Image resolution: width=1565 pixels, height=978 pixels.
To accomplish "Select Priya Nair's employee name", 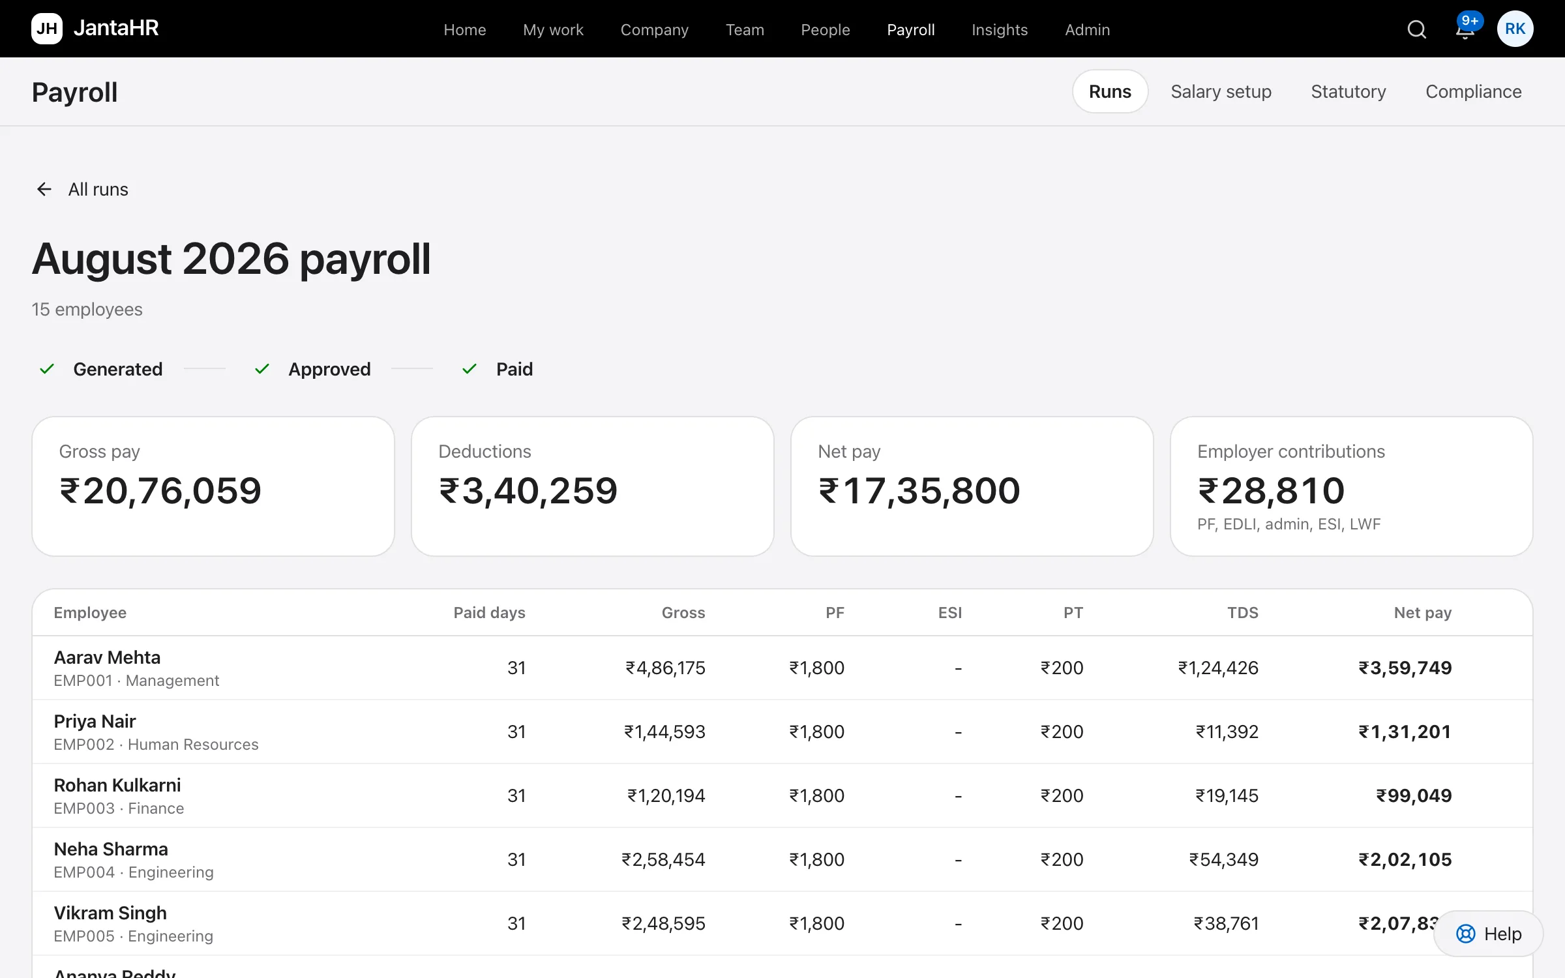I will pyautogui.click(x=95, y=721).
